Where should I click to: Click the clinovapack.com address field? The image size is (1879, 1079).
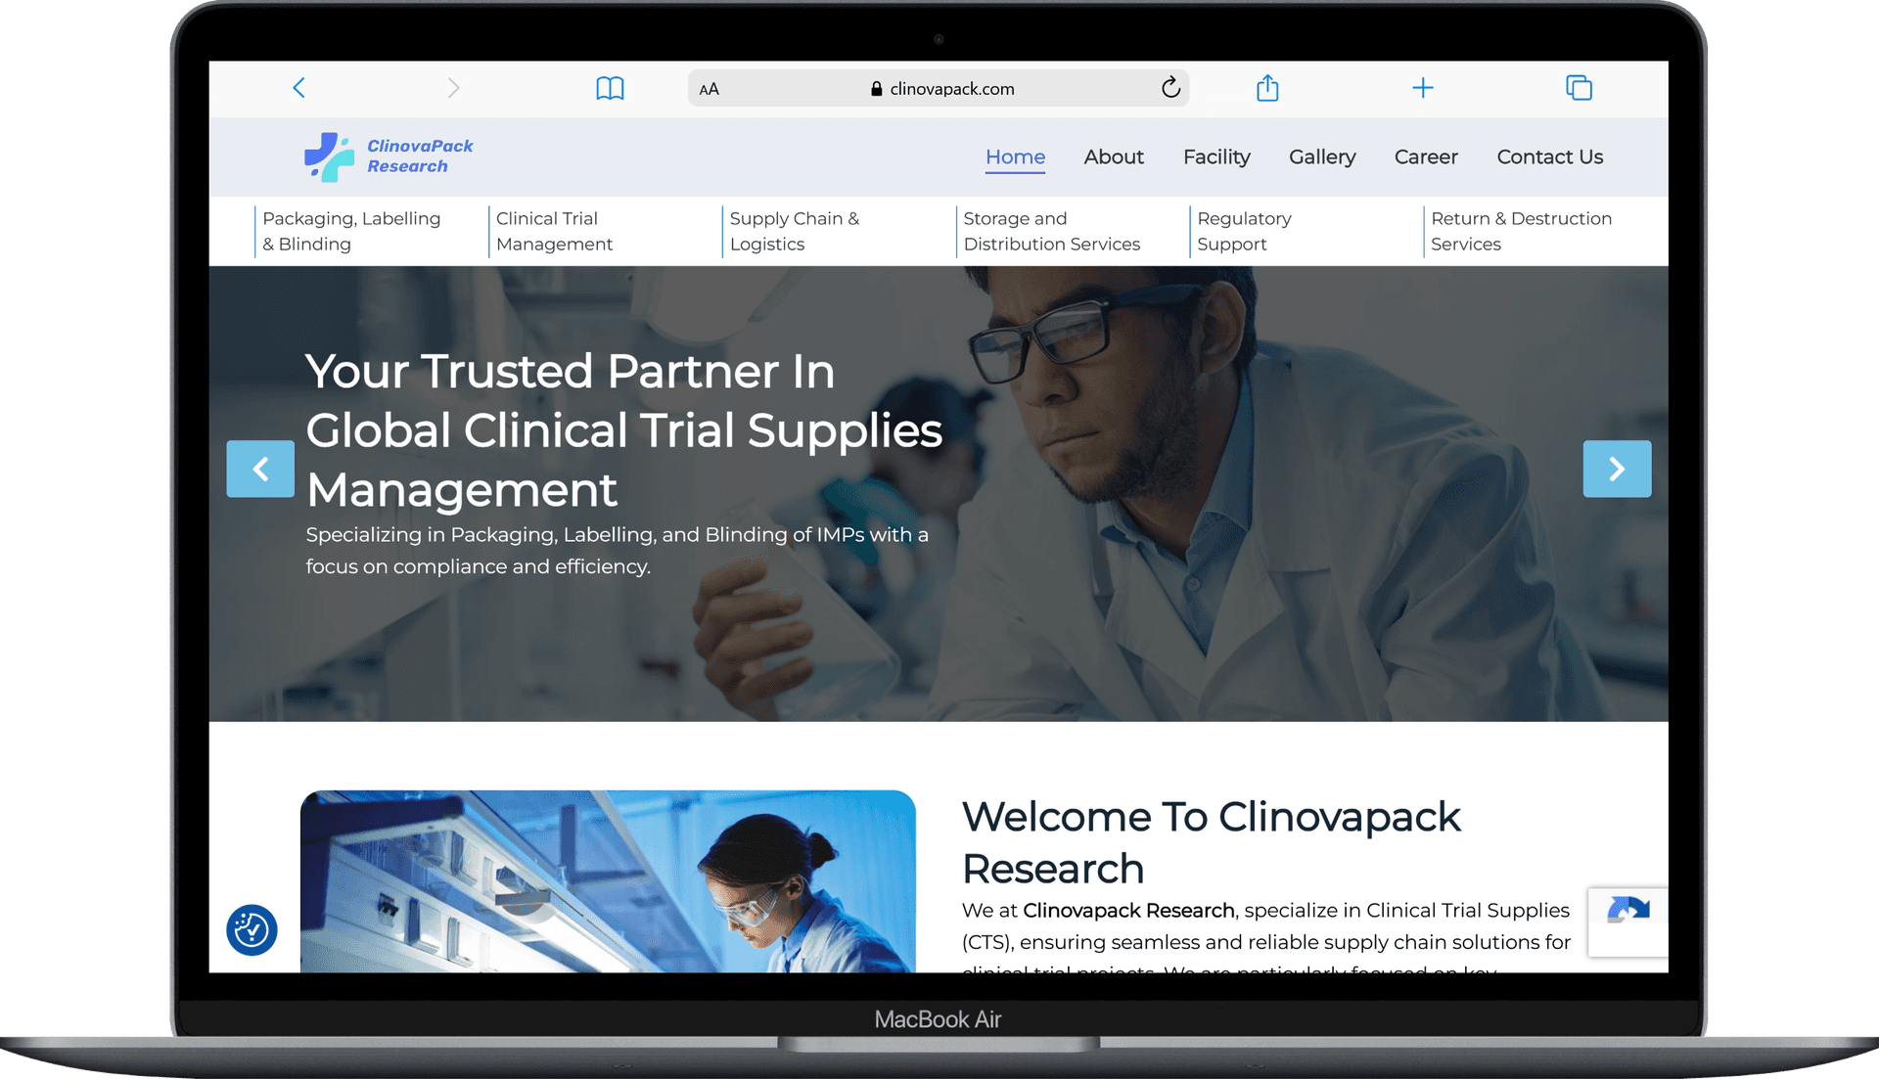pos(941,89)
